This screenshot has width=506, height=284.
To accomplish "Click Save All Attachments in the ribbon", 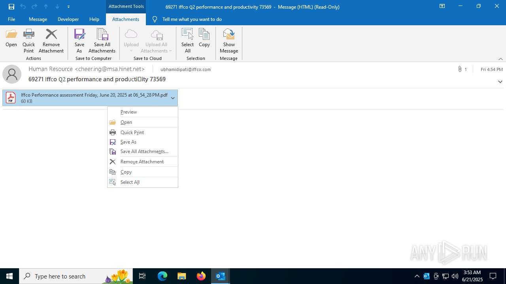I will point(102,41).
